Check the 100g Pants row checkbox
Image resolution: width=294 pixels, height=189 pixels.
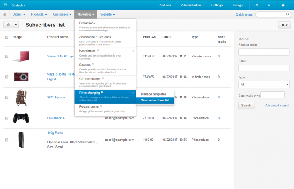7,140
